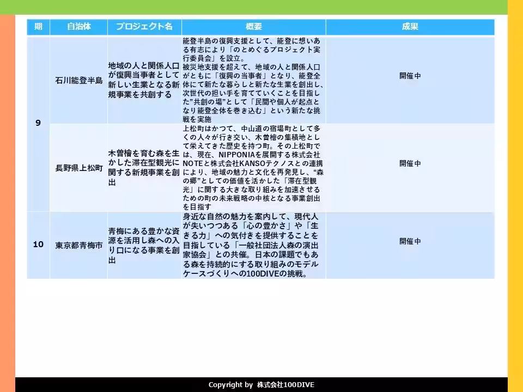Screen dimensions: 523x392
Task: Click the 期 column header
Action: click(39, 26)
